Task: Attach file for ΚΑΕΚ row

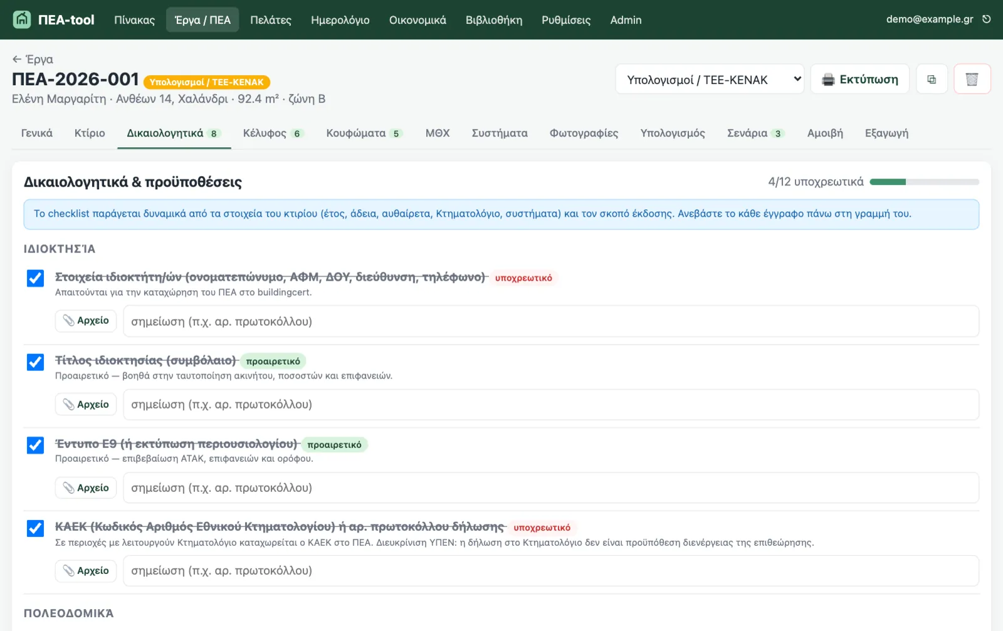Action: [86, 571]
